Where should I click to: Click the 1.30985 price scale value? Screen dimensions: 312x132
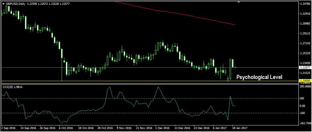[305, 24]
